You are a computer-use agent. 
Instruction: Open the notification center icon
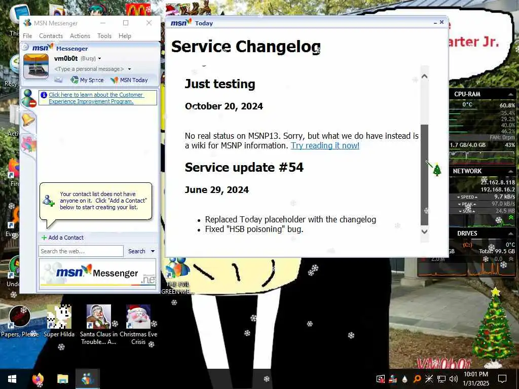[502, 379]
